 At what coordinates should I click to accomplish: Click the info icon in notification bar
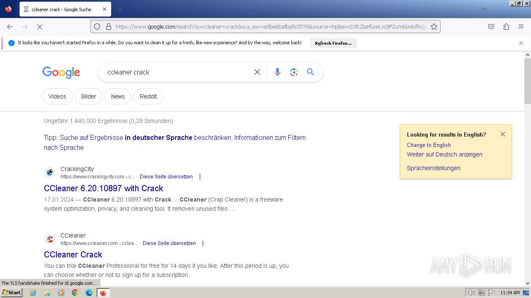click(11, 43)
